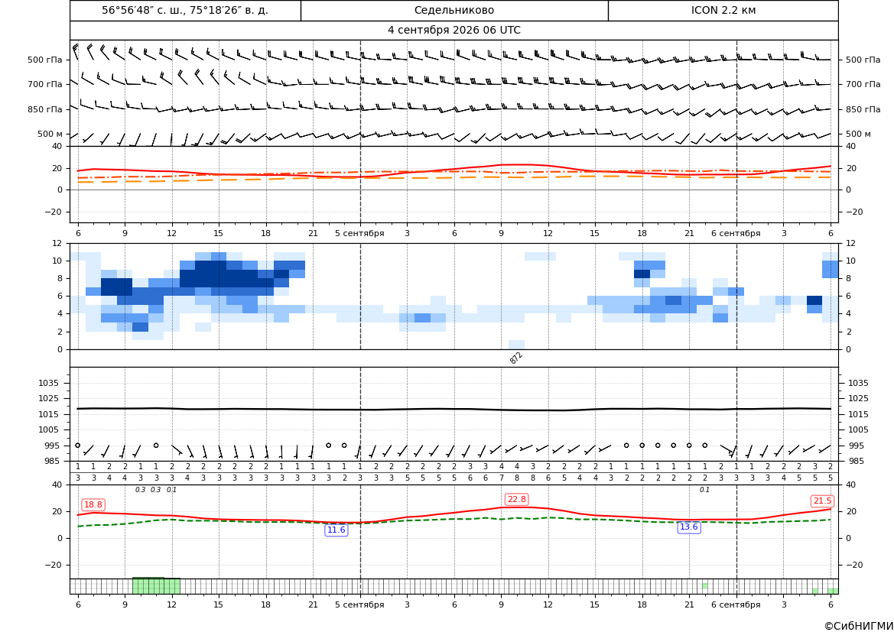The image size is (894, 632).
Task: Click the 872 label below cloud chart
Action: click(516, 358)
